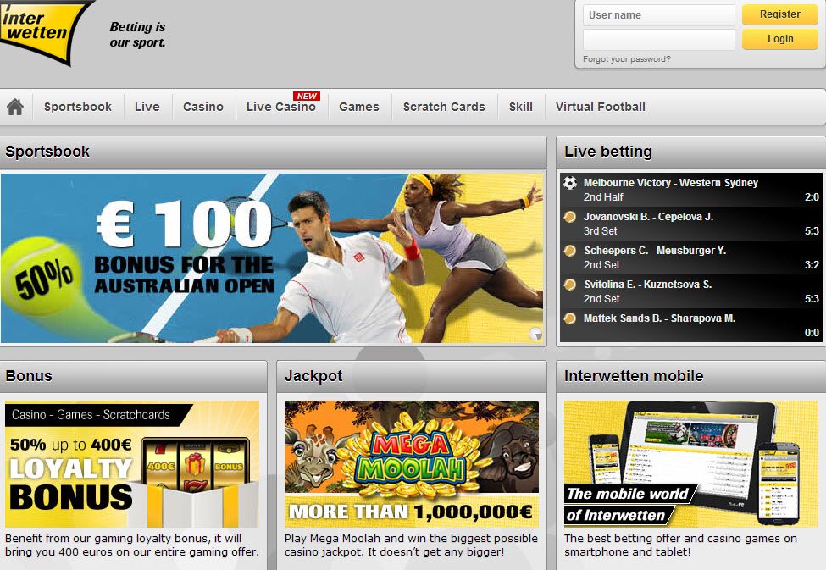826x570 pixels.
Task: Open the Casino menu item
Action: pyautogui.click(x=203, y=107)
